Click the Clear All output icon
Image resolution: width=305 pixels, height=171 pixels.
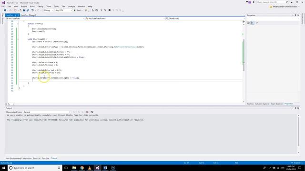(87, 112)
